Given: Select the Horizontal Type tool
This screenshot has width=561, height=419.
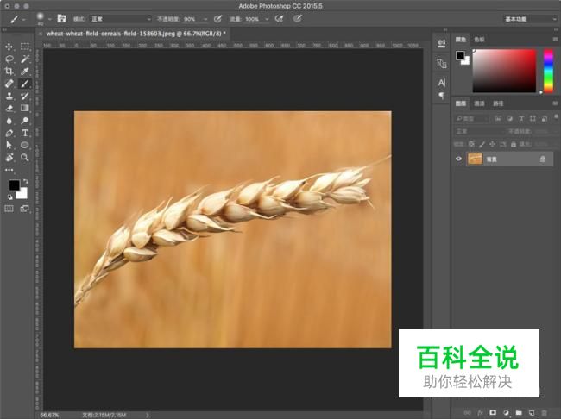Looking at the screenshot, I should (x=25, y=134).
